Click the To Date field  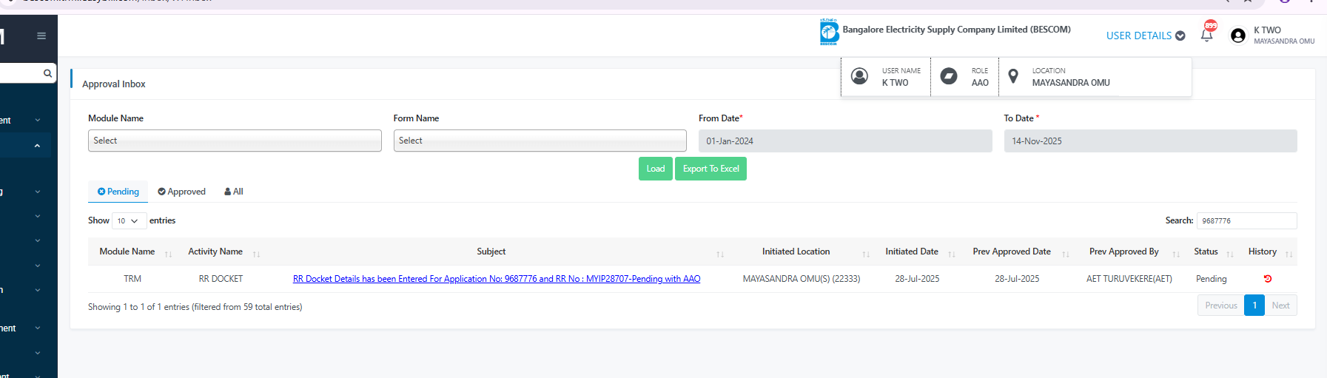point(1150,141)
